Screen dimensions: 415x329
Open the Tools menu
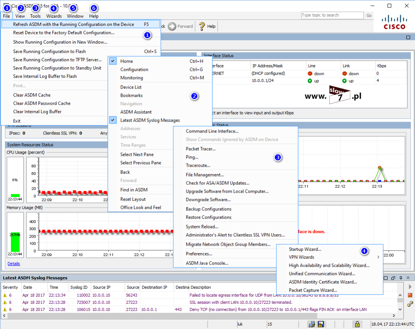[35, 16]
